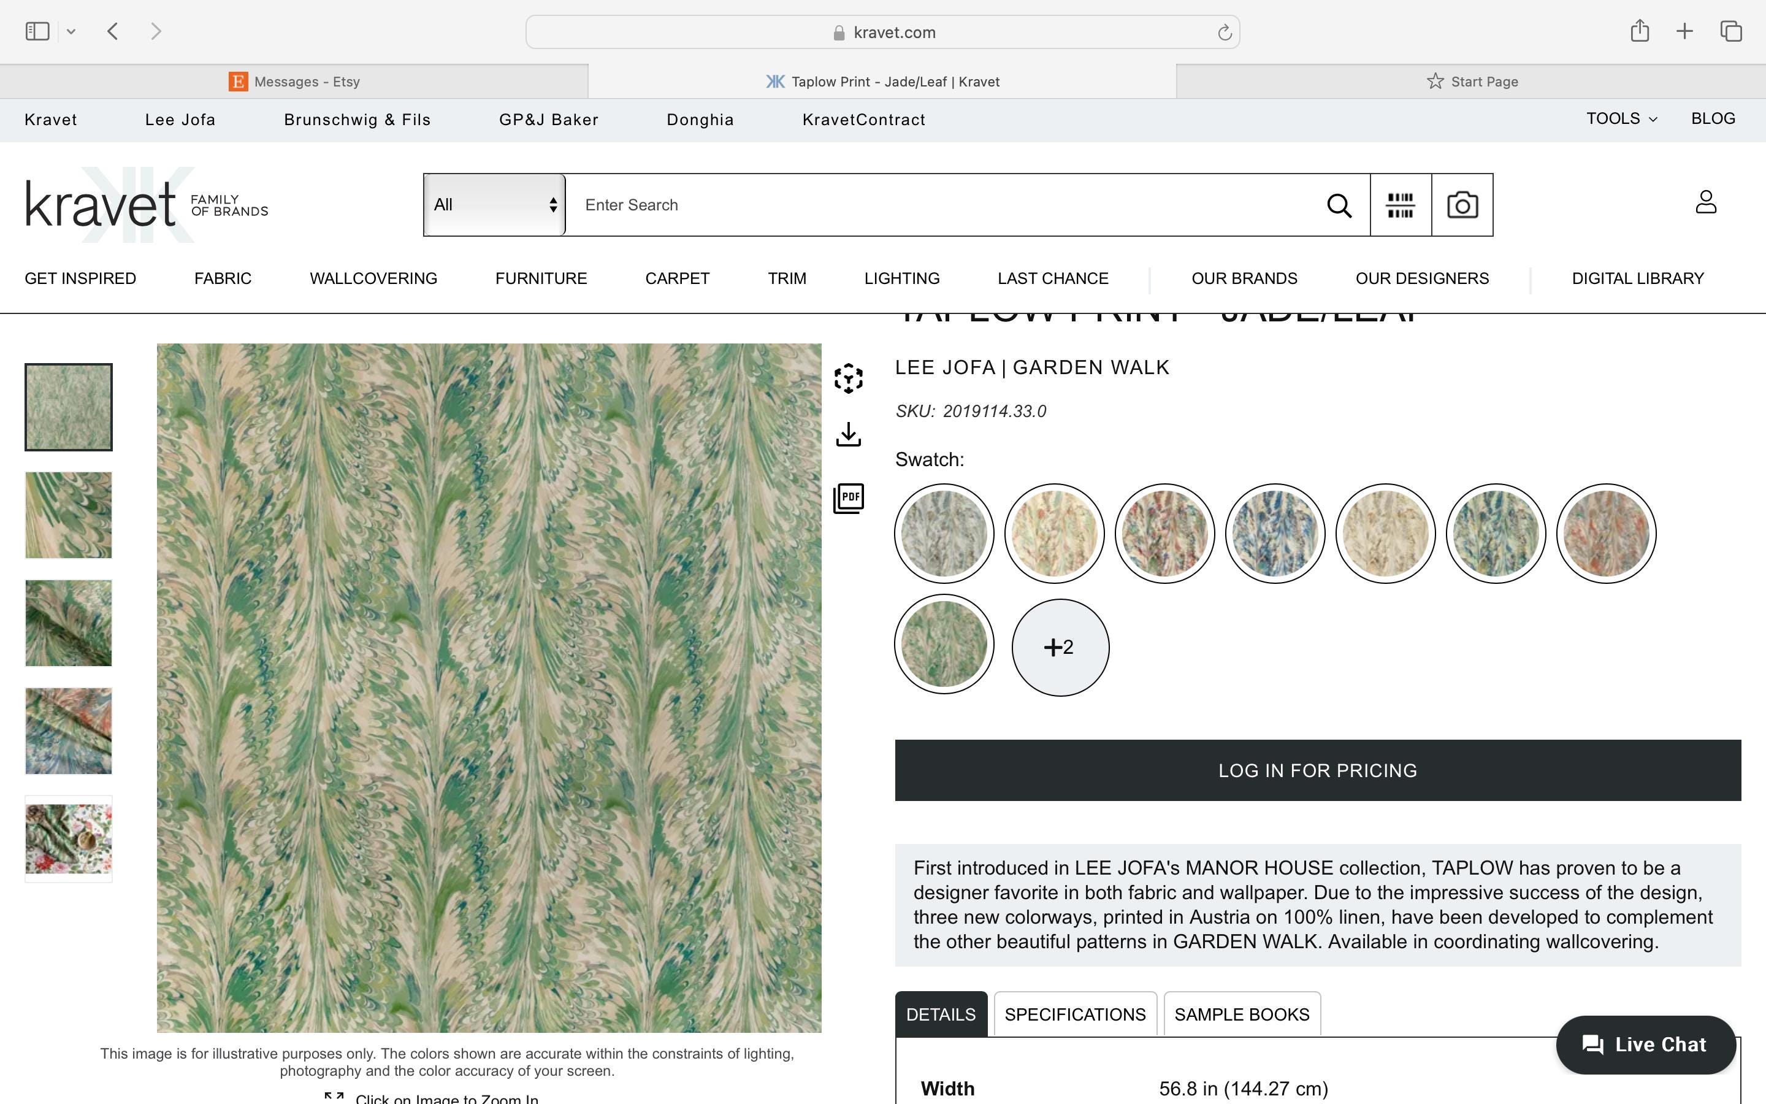
Task: Download the fabric image with arrow icon
Action: 848,434
